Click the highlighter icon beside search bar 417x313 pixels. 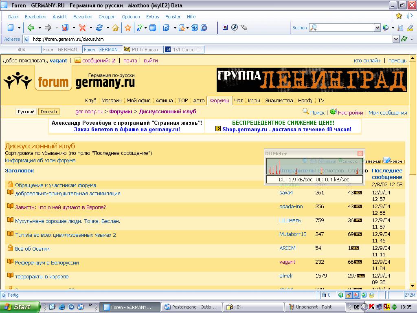click(x=410, y=28)
